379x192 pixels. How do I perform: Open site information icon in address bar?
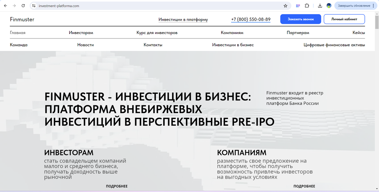coord(34,6)
